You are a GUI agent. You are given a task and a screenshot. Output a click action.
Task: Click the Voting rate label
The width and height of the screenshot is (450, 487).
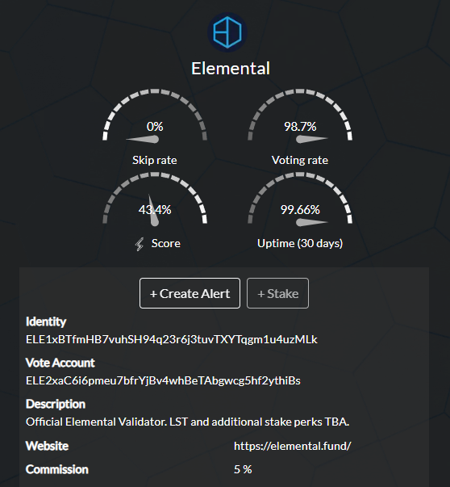point(299,160)
